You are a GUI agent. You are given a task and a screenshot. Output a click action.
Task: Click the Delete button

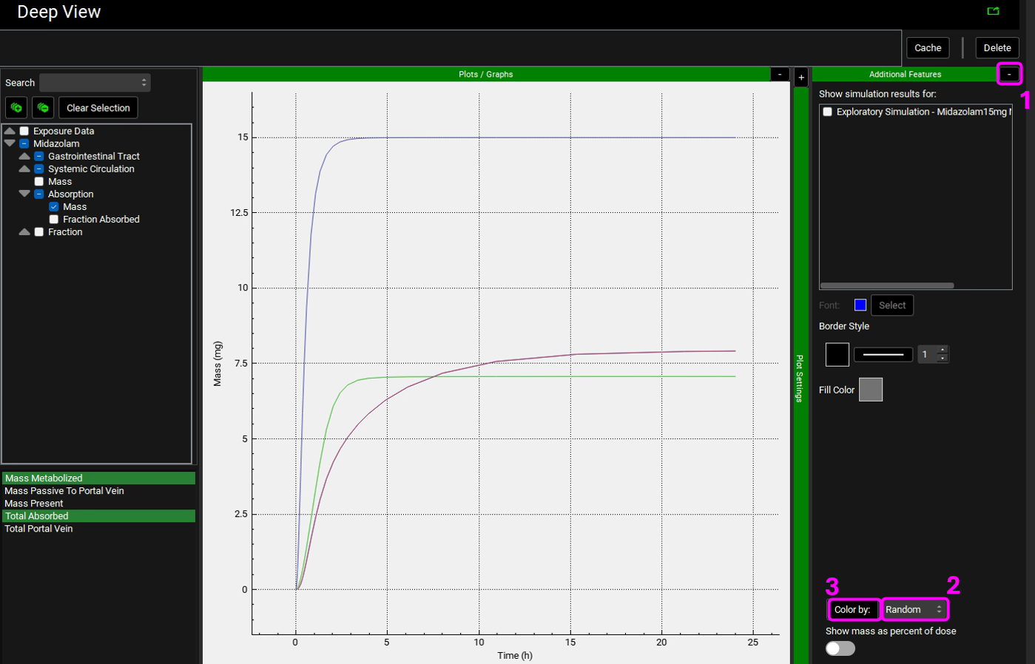[x=997, y=48]
